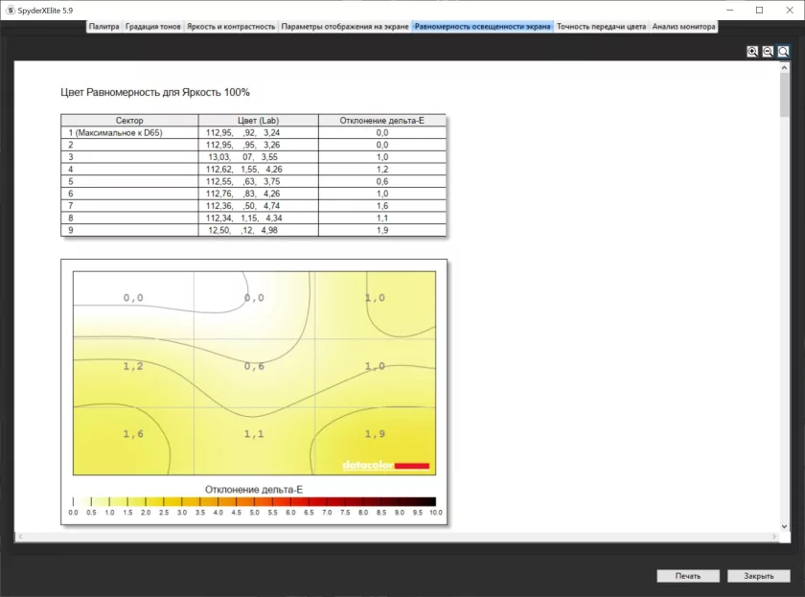Switch to Градация тонов tab
Viewport: 805px width, 597px height.
coord(153,26)
